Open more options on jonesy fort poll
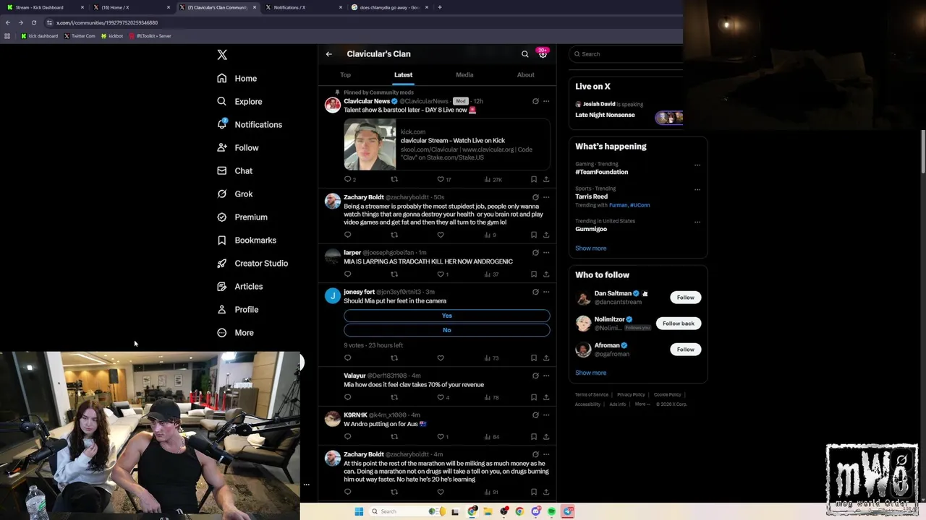Viewport: 926px width, 520px height. (546, 292)
